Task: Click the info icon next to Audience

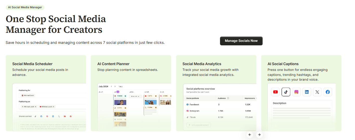Action: (x=228, y=98)
